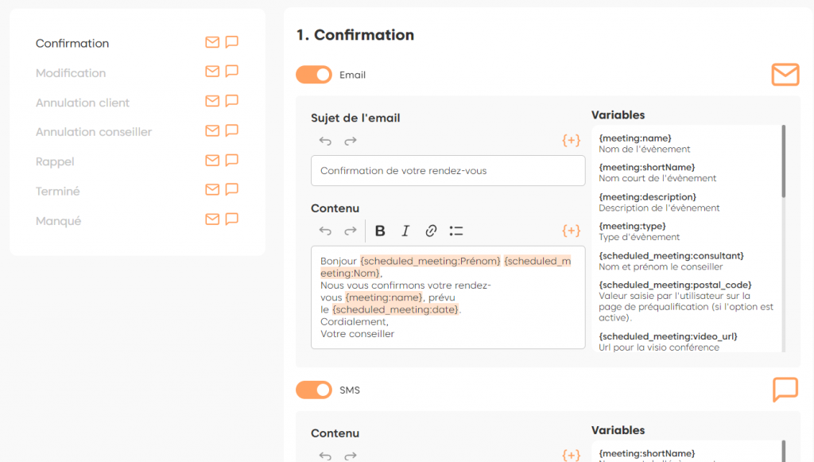Click the {scheduled_meeting:consultant} variable
This screenshot has width=814, height=462.
(x=671, y=255)
